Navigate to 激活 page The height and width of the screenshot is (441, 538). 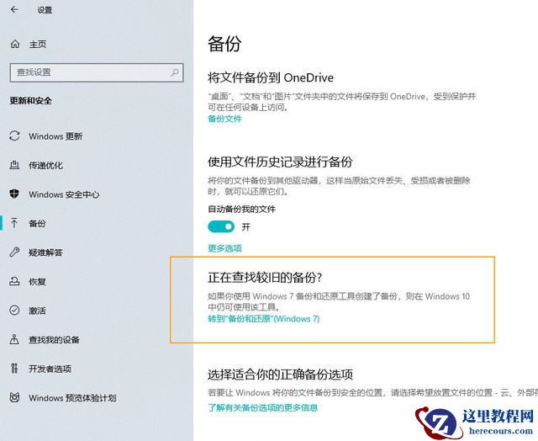(37, 311)
